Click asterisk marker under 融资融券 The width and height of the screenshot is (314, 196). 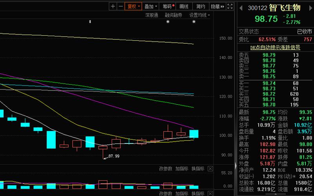(x=168, y=22)
